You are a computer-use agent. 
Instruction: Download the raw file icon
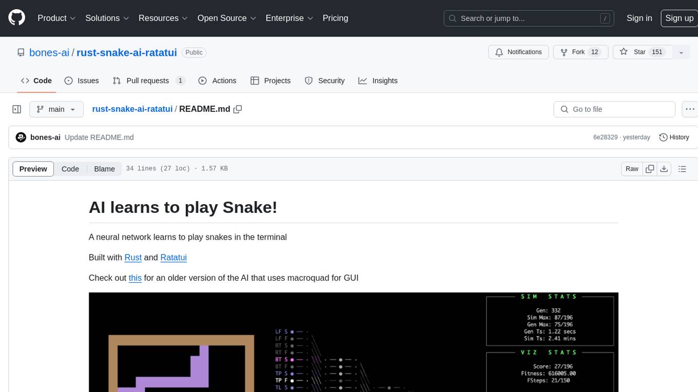tap(664, 169)
